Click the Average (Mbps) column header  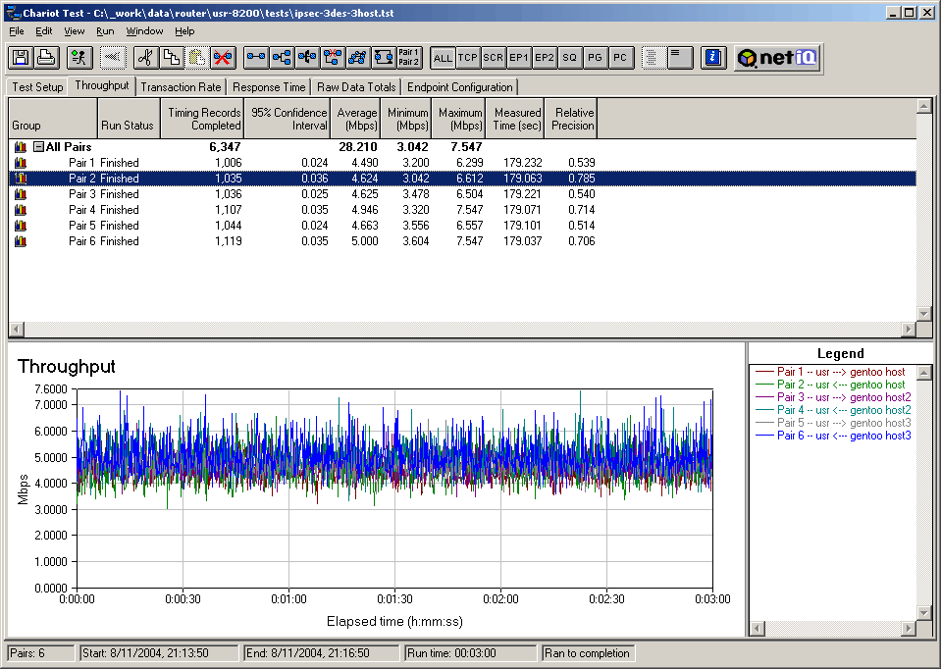(x=356, y=119)
